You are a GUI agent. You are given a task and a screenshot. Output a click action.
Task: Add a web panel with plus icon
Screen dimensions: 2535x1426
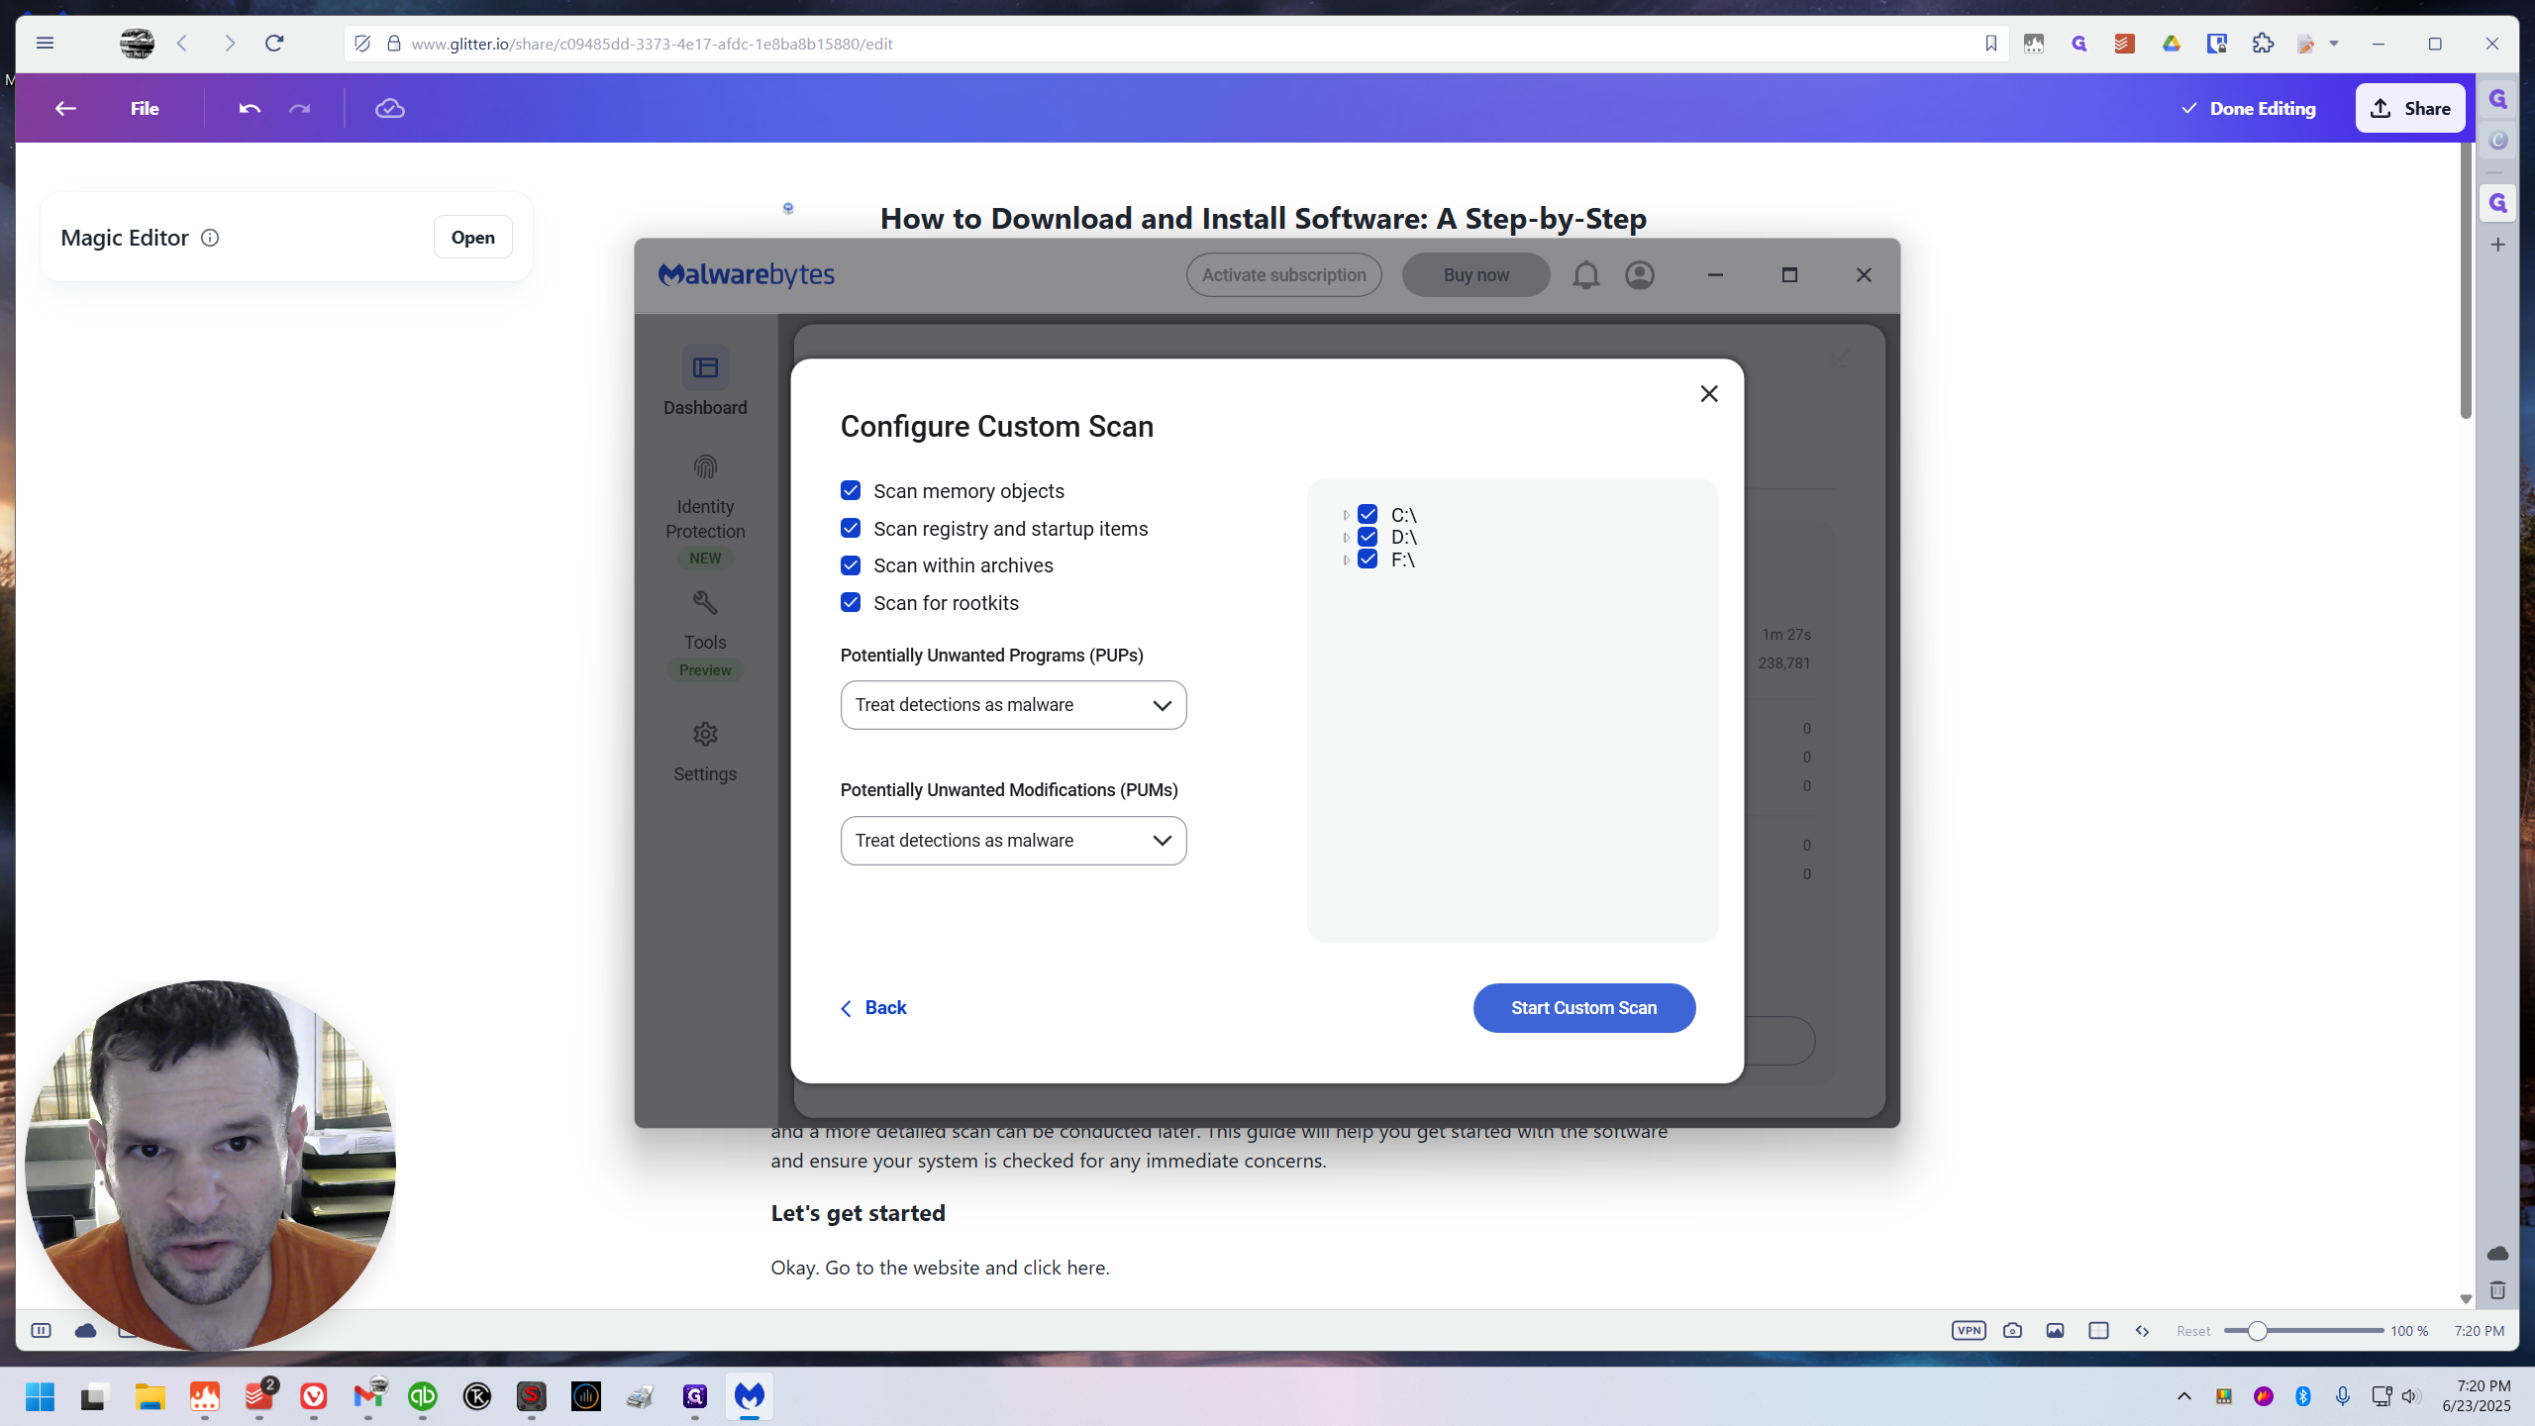click(2498, 245)
